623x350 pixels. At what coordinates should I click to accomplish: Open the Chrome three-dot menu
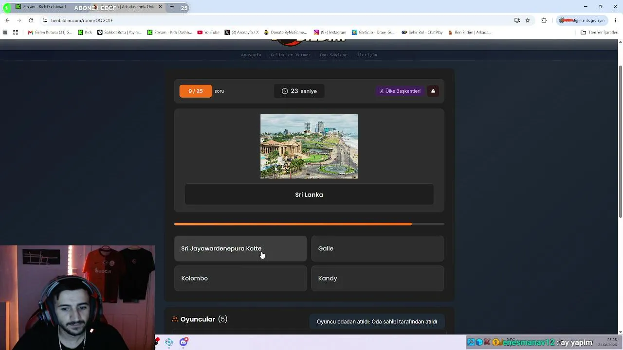coord(616,20)
